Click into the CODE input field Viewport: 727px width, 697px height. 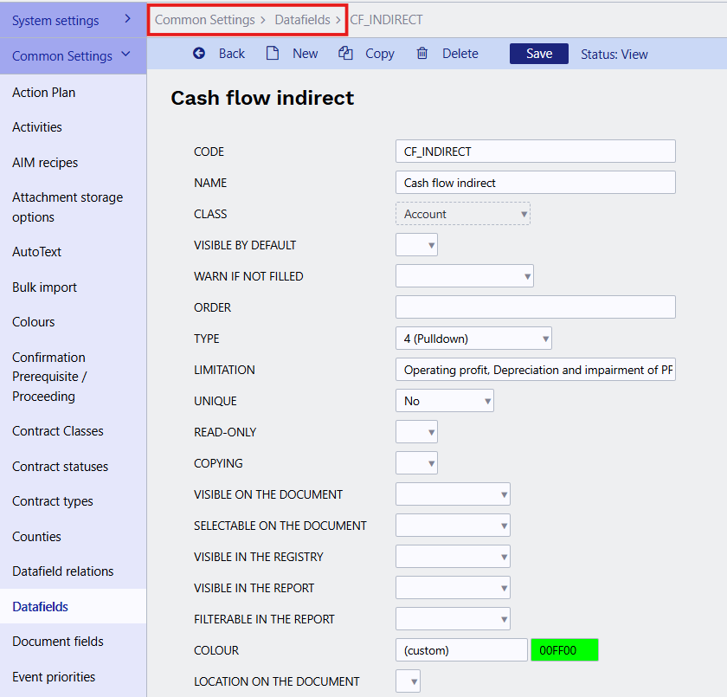click(x=535, y=152)
